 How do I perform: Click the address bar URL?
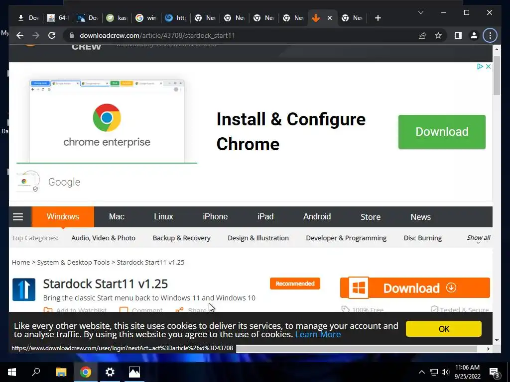click(157, 35)
